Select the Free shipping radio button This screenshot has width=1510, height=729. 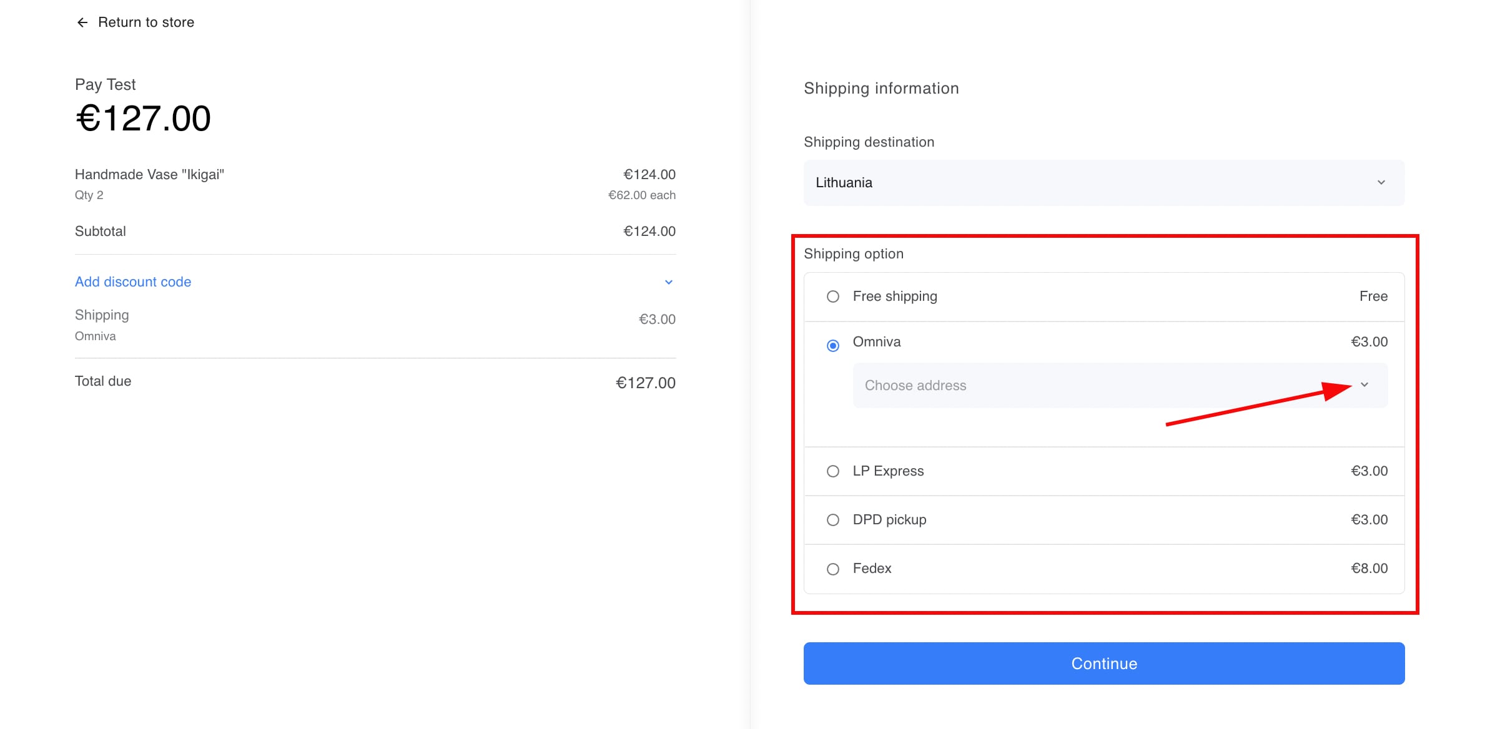point(832,297)
